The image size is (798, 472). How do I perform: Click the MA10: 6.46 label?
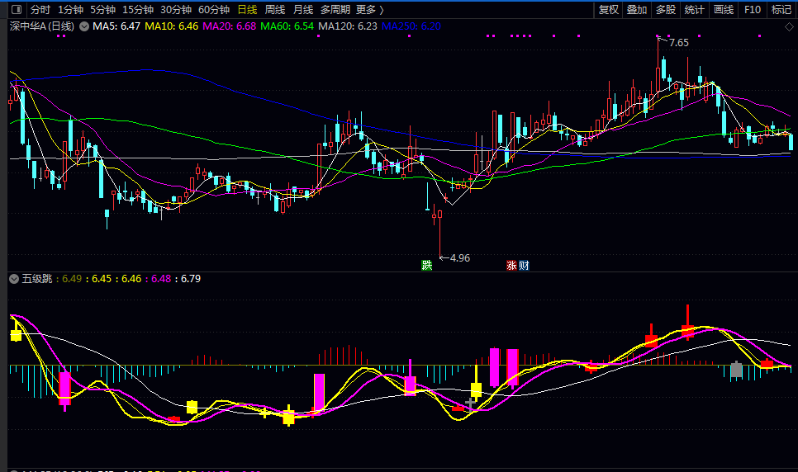[172, 26]
